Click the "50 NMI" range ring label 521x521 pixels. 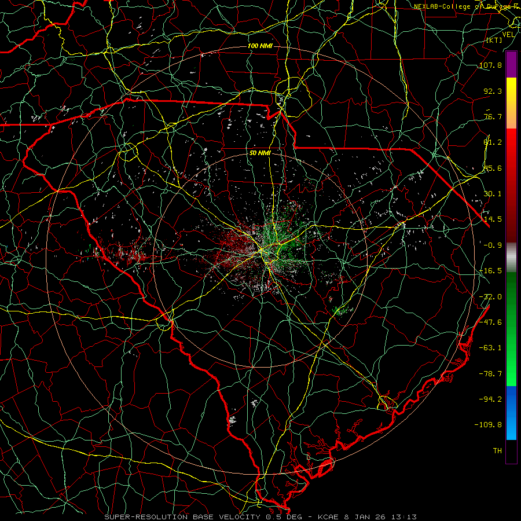coord(260,153)
